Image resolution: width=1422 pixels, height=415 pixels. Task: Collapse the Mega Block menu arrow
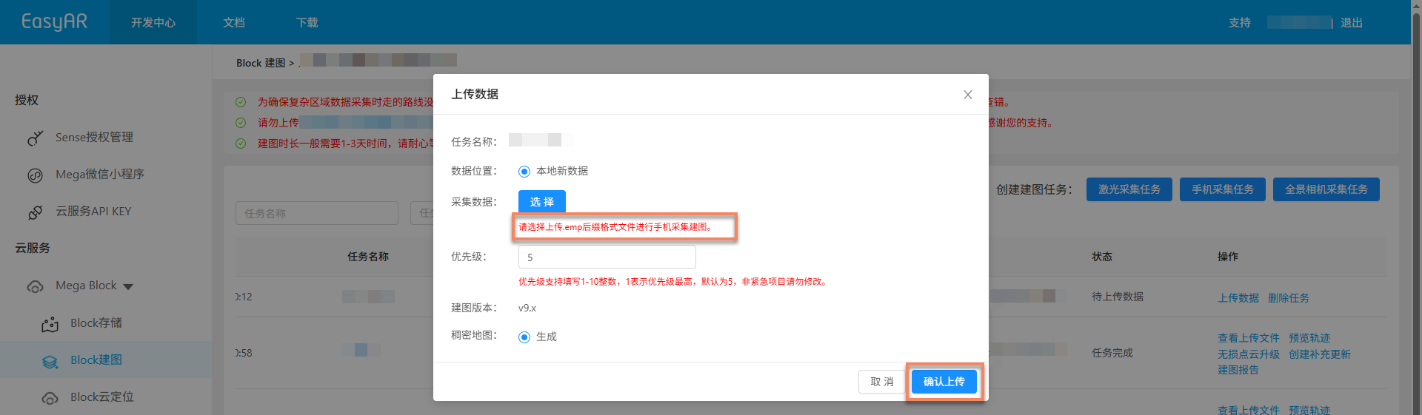click(x=128, y=287)
